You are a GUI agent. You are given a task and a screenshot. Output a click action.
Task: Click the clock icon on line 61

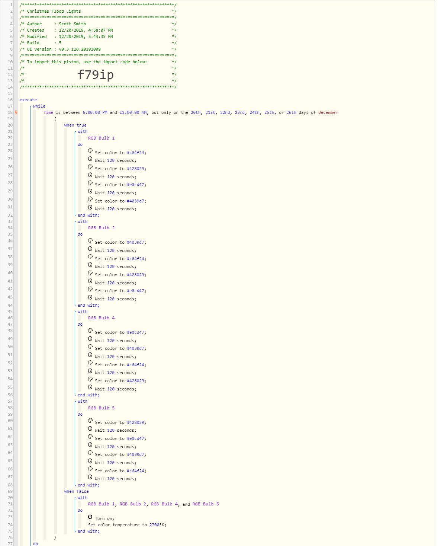(x=90, y=428)
